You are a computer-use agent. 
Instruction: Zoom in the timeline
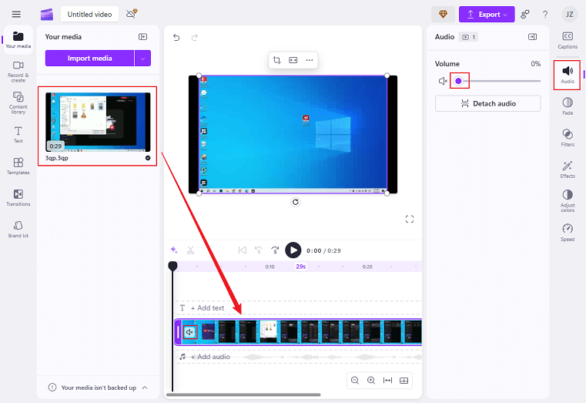[x=371, y=380]
